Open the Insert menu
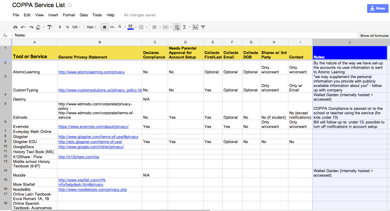This screenshot has width=390, height=211. (x=53, y=15)
